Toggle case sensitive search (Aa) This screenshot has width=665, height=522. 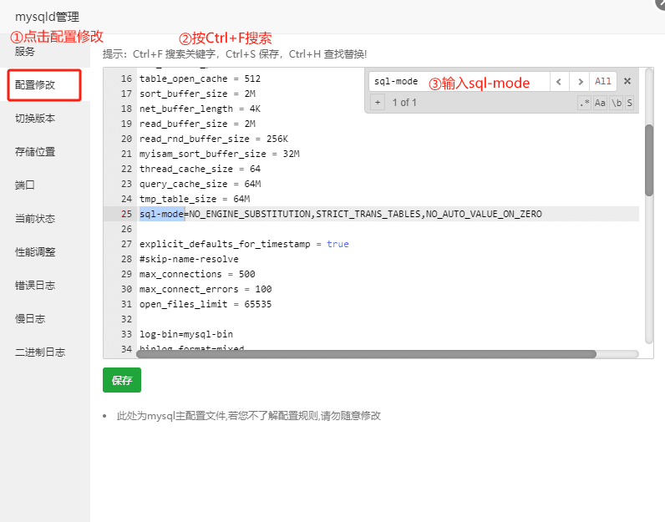(600, 103)
